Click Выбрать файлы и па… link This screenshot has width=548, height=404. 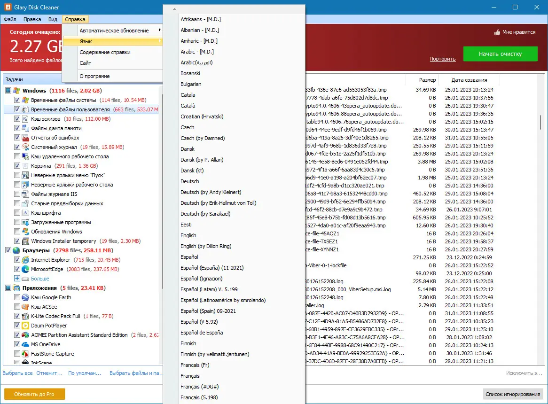[136, 373]
